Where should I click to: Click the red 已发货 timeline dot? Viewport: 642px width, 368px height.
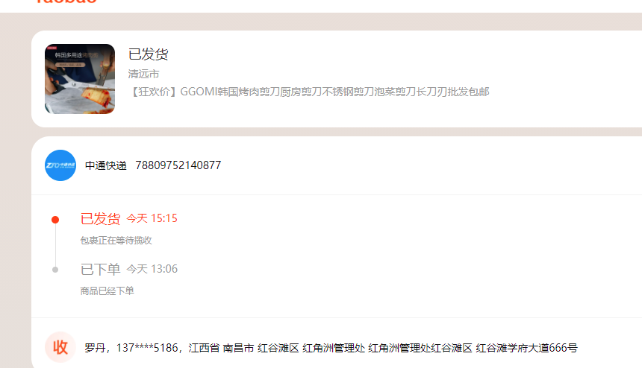tap(55, 220)
